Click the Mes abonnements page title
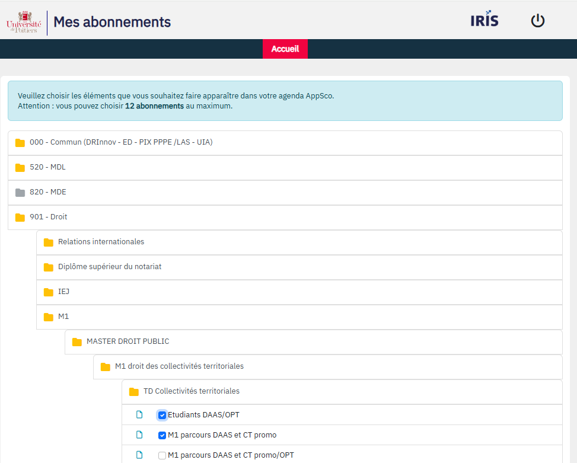The image size is (577, 463). [112, 23]
